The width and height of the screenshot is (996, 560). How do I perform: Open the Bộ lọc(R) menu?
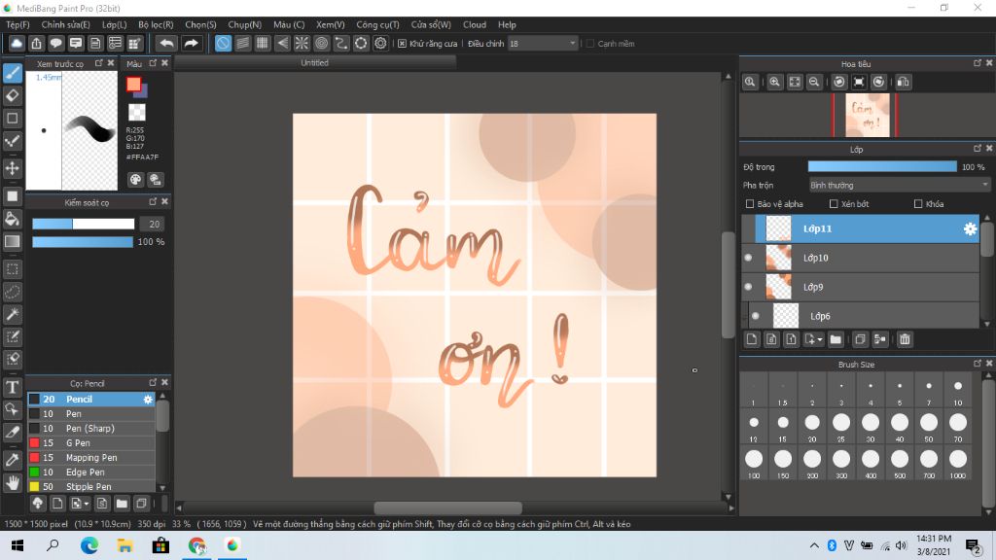tap(156, 24)
